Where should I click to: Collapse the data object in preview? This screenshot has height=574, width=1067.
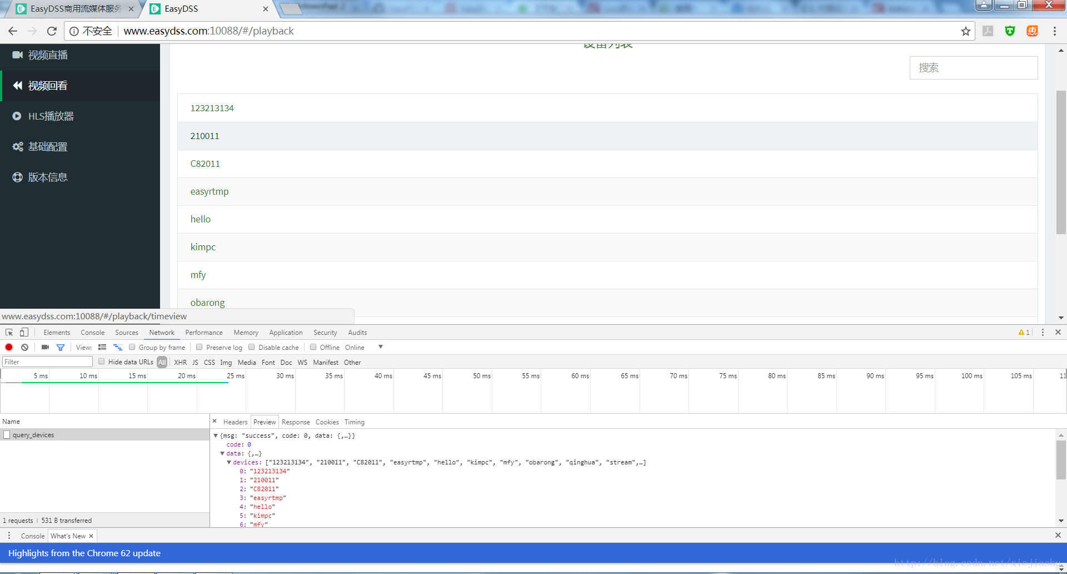click(222, 453)
